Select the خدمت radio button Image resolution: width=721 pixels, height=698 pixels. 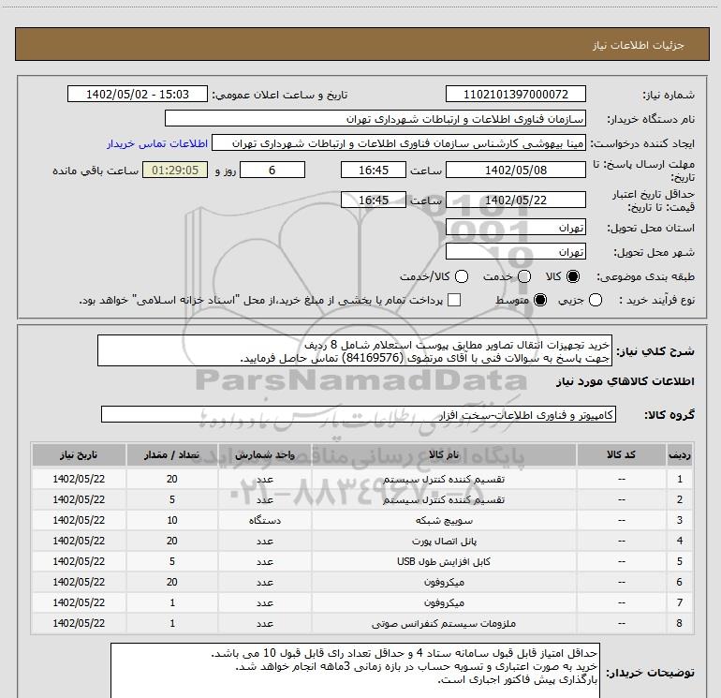click(x=524, y=276)
